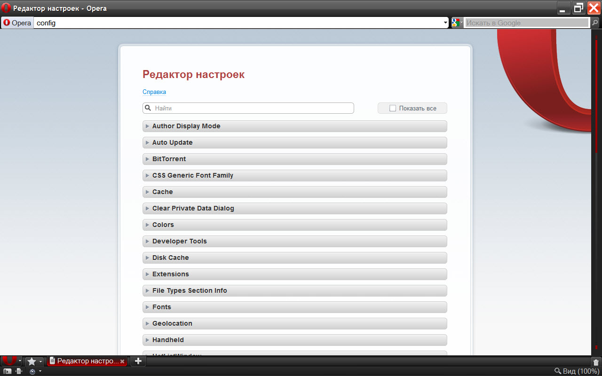The width and height of the screenshot is (602, 376).
Task: Open the red Opera menu button
Action: [x=9, y=361]
